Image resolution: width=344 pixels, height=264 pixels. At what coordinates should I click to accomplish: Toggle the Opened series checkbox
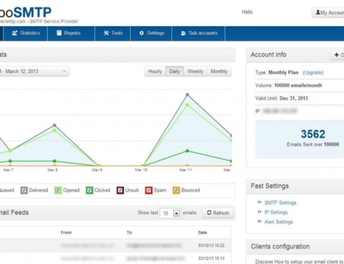pos(58,190)
